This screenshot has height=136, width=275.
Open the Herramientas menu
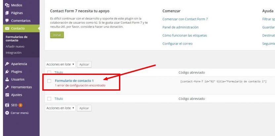coord(21,87)
